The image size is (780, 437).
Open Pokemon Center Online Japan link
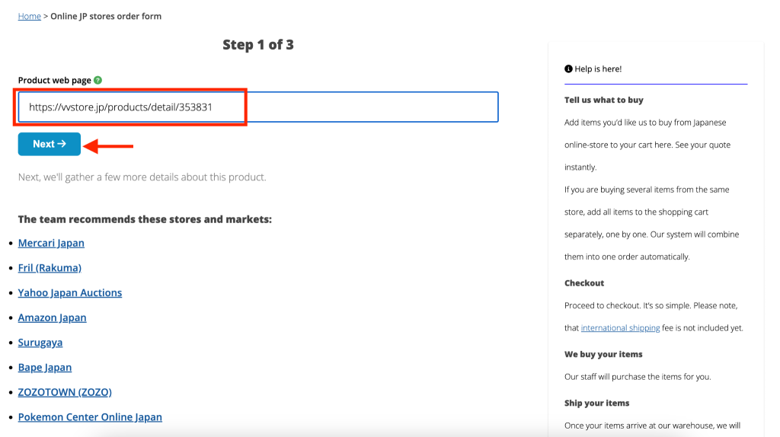(x=90, y=417)
